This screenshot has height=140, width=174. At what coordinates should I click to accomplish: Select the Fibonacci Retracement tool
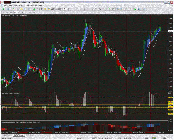tap(88, 9)
